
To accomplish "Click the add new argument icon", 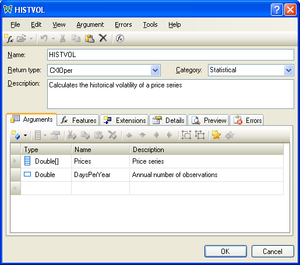I will (x=16, y=135).
